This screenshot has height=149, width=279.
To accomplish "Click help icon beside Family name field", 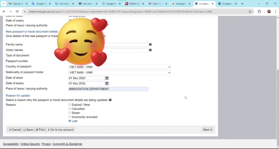I will pyautogui.click(x=150, y=44).
